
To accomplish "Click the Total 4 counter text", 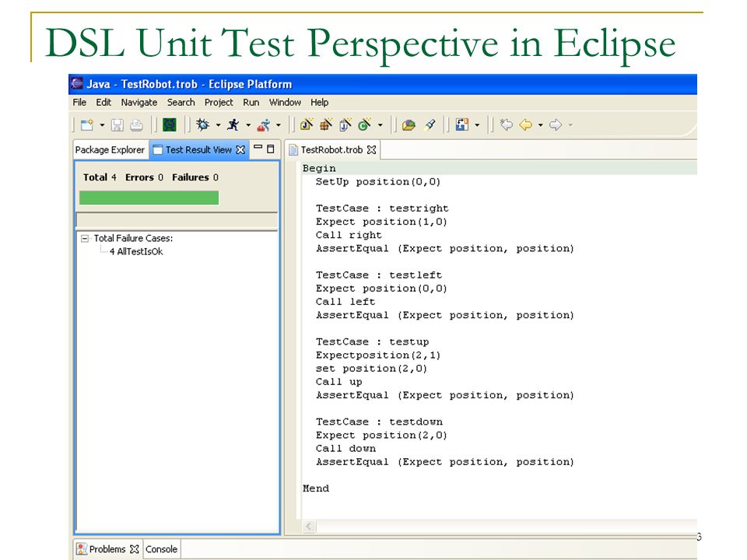I will coord(100,177).
